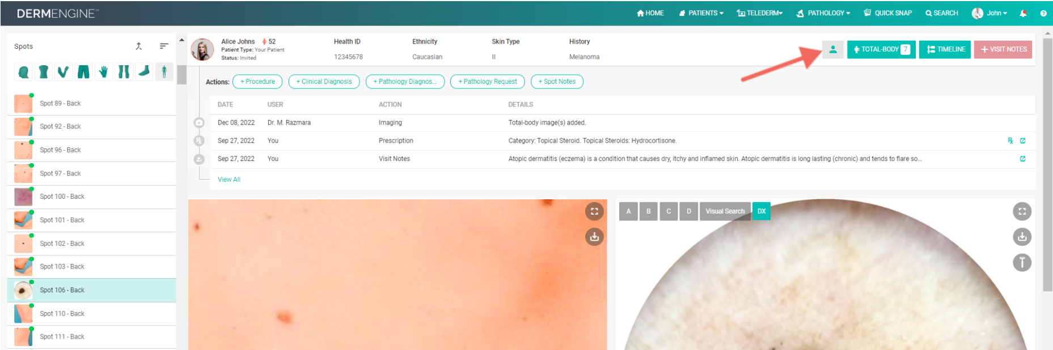The width and height of the screenshot is (1053, 350).
Task: Filter spots by pelvis region icon
Action: tap(84, 72)
